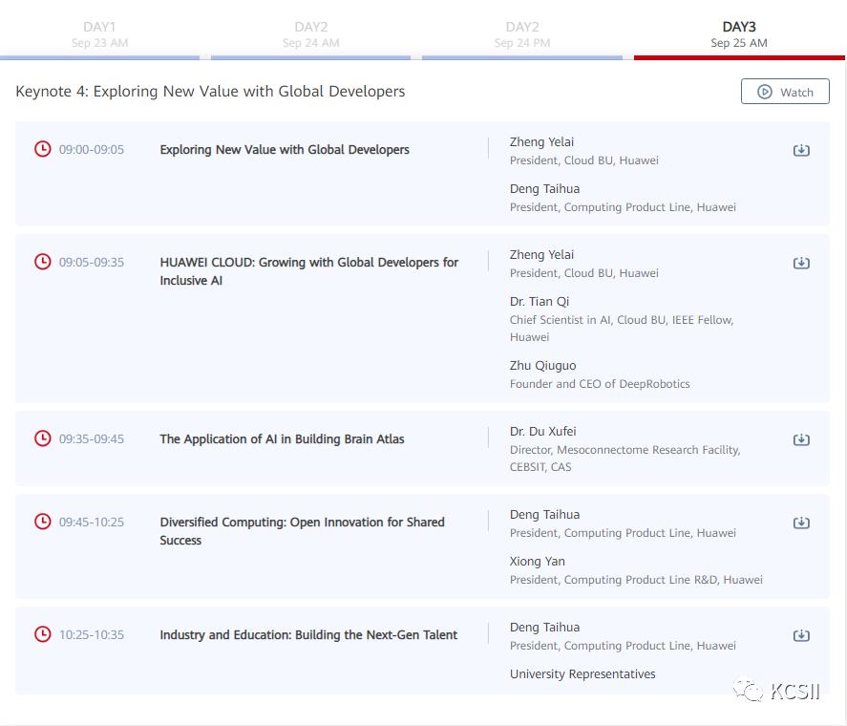
Task: Click 'President, Computing Product Line, Huawei' in 10:25-10:35 session
Action: 623,646
